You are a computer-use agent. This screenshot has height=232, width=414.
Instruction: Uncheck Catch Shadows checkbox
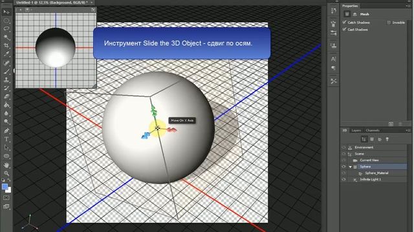point(344,23)
